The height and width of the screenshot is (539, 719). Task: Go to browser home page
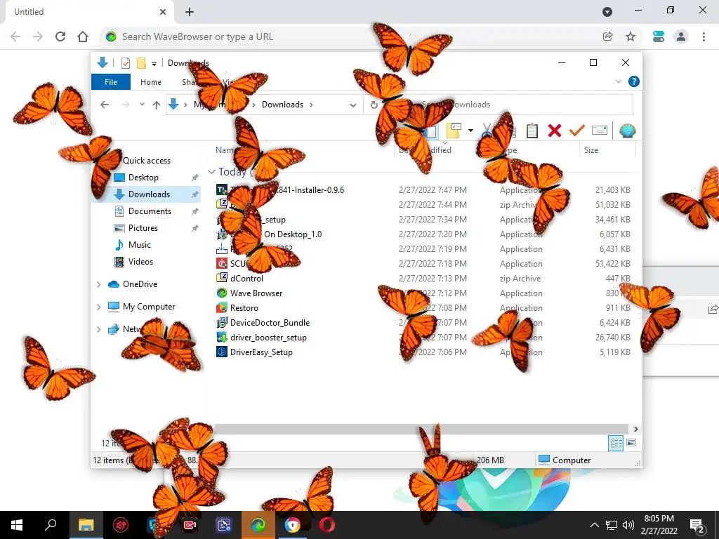(x=83, y=36)
